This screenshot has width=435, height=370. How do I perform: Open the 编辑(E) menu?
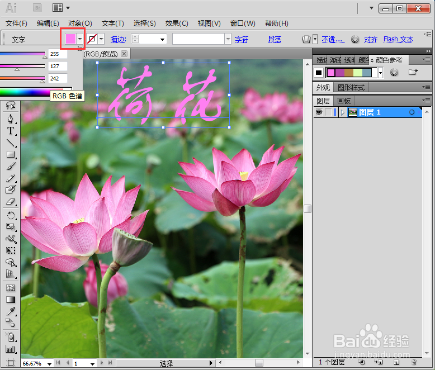[48, 23]
